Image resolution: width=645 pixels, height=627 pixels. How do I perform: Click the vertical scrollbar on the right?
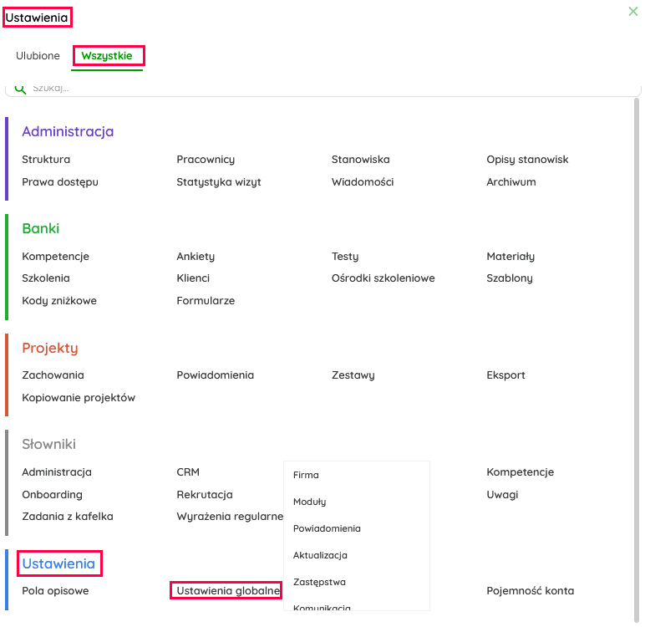(637, 334)
